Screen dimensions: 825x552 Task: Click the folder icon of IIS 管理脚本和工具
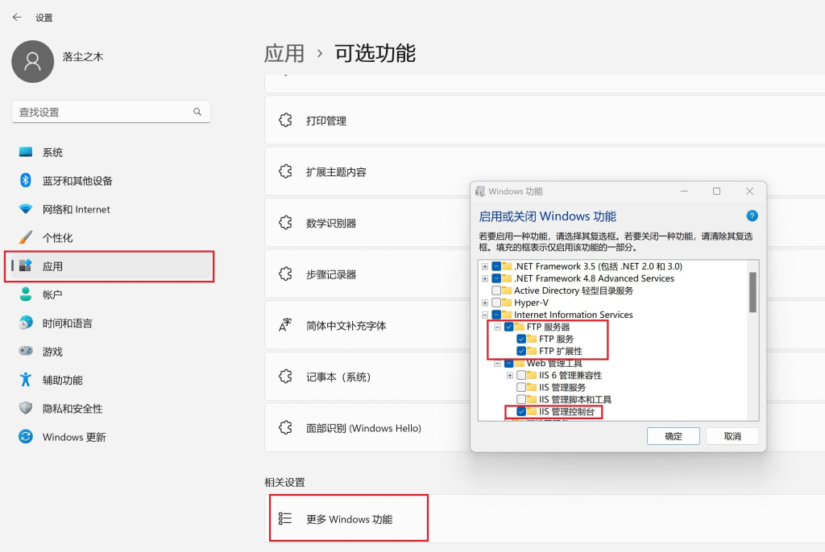point(532,399)
